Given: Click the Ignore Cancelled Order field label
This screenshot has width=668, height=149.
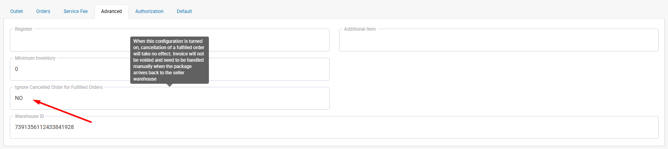Looking at the screenshot, I should pos(59,87).
